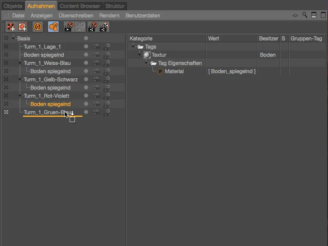Toggle render mark dot on Turm_1_Lage_1 row

(x=86, y=46)
